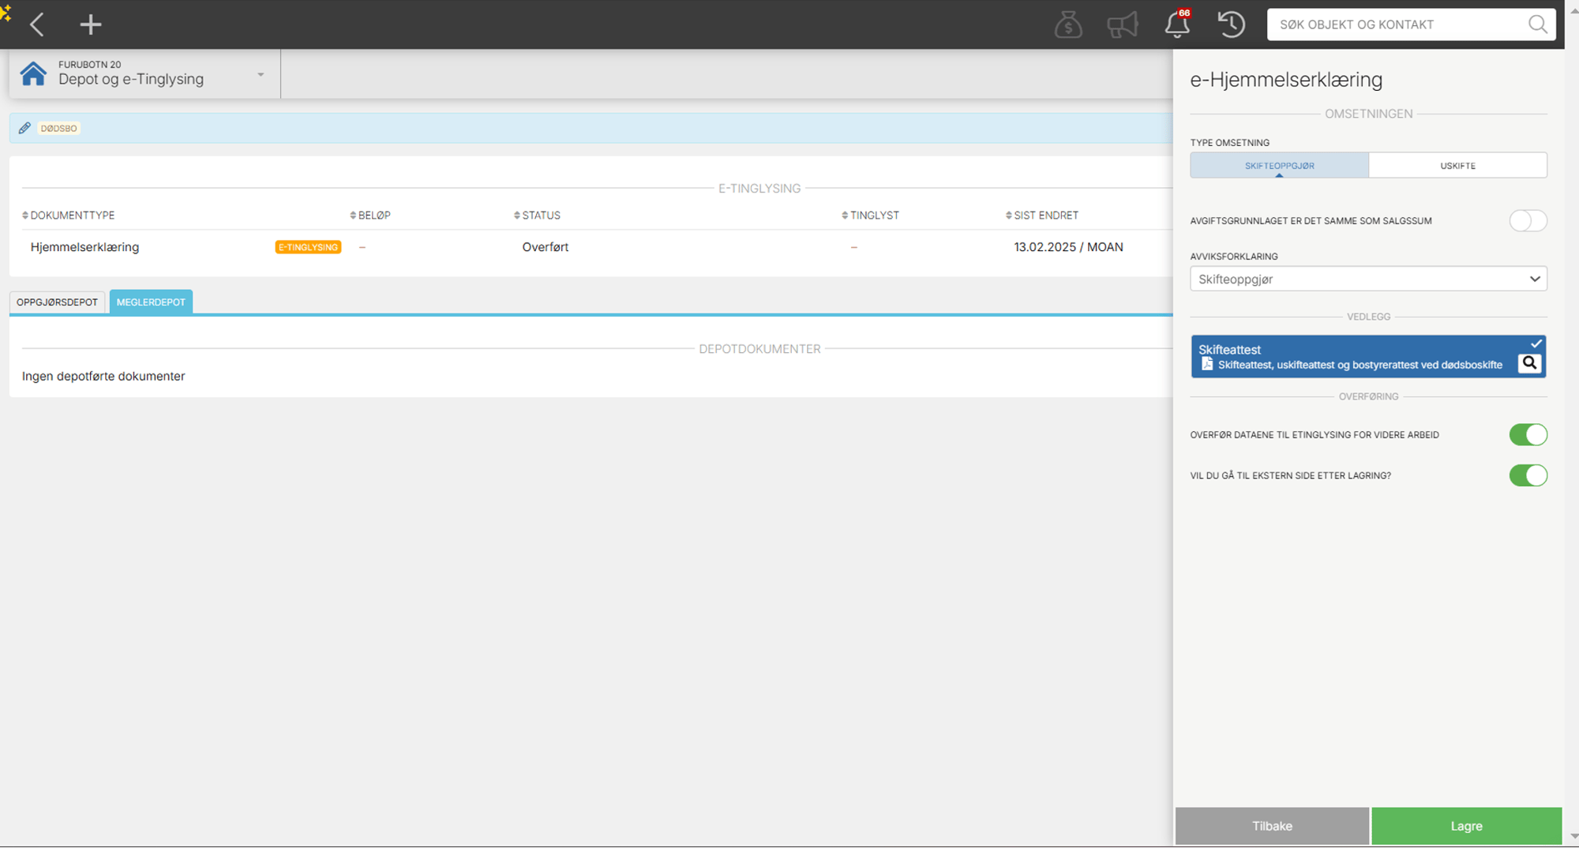Click the 13.02.2025 / MOAN cell
This screenshot has width=1579, height=848.
pos(1068,247)
